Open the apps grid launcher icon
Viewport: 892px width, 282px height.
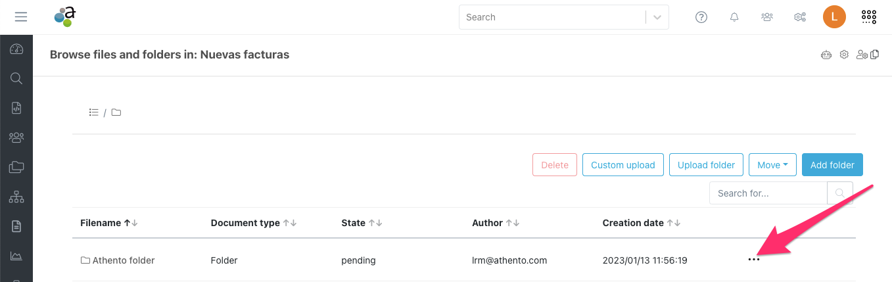point(869,17)
